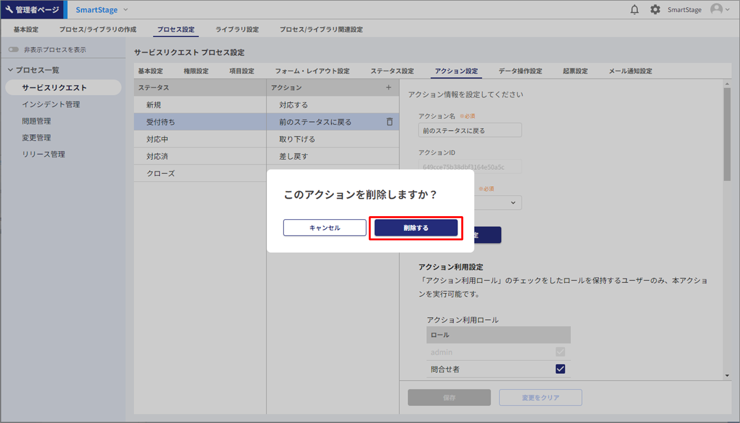Click the アクション名 text field
The height and width of the screenshot is (423, 740).
click(x=470, y=130)
